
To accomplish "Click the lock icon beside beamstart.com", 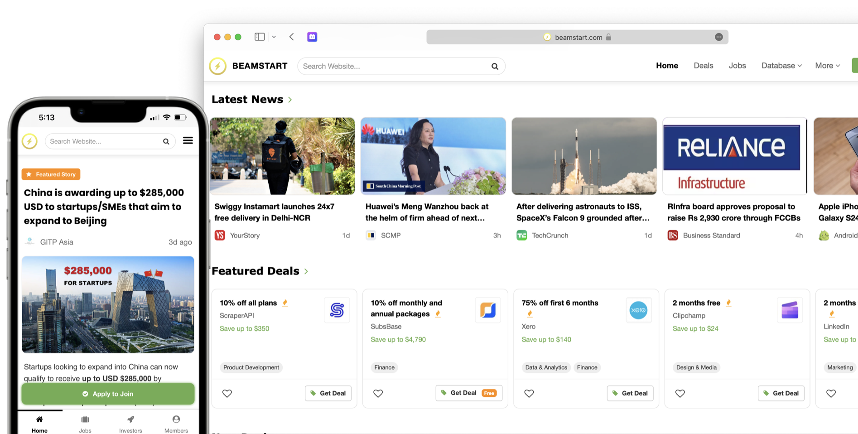I will tap(608, 37).
